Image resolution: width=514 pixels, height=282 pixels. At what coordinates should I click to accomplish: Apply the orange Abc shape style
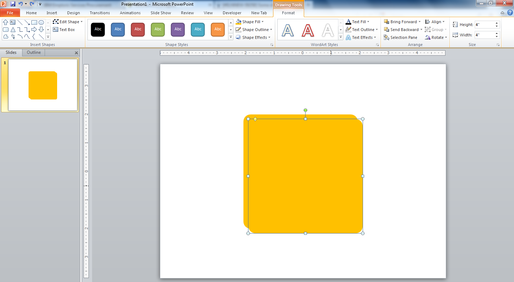point(218,29)
